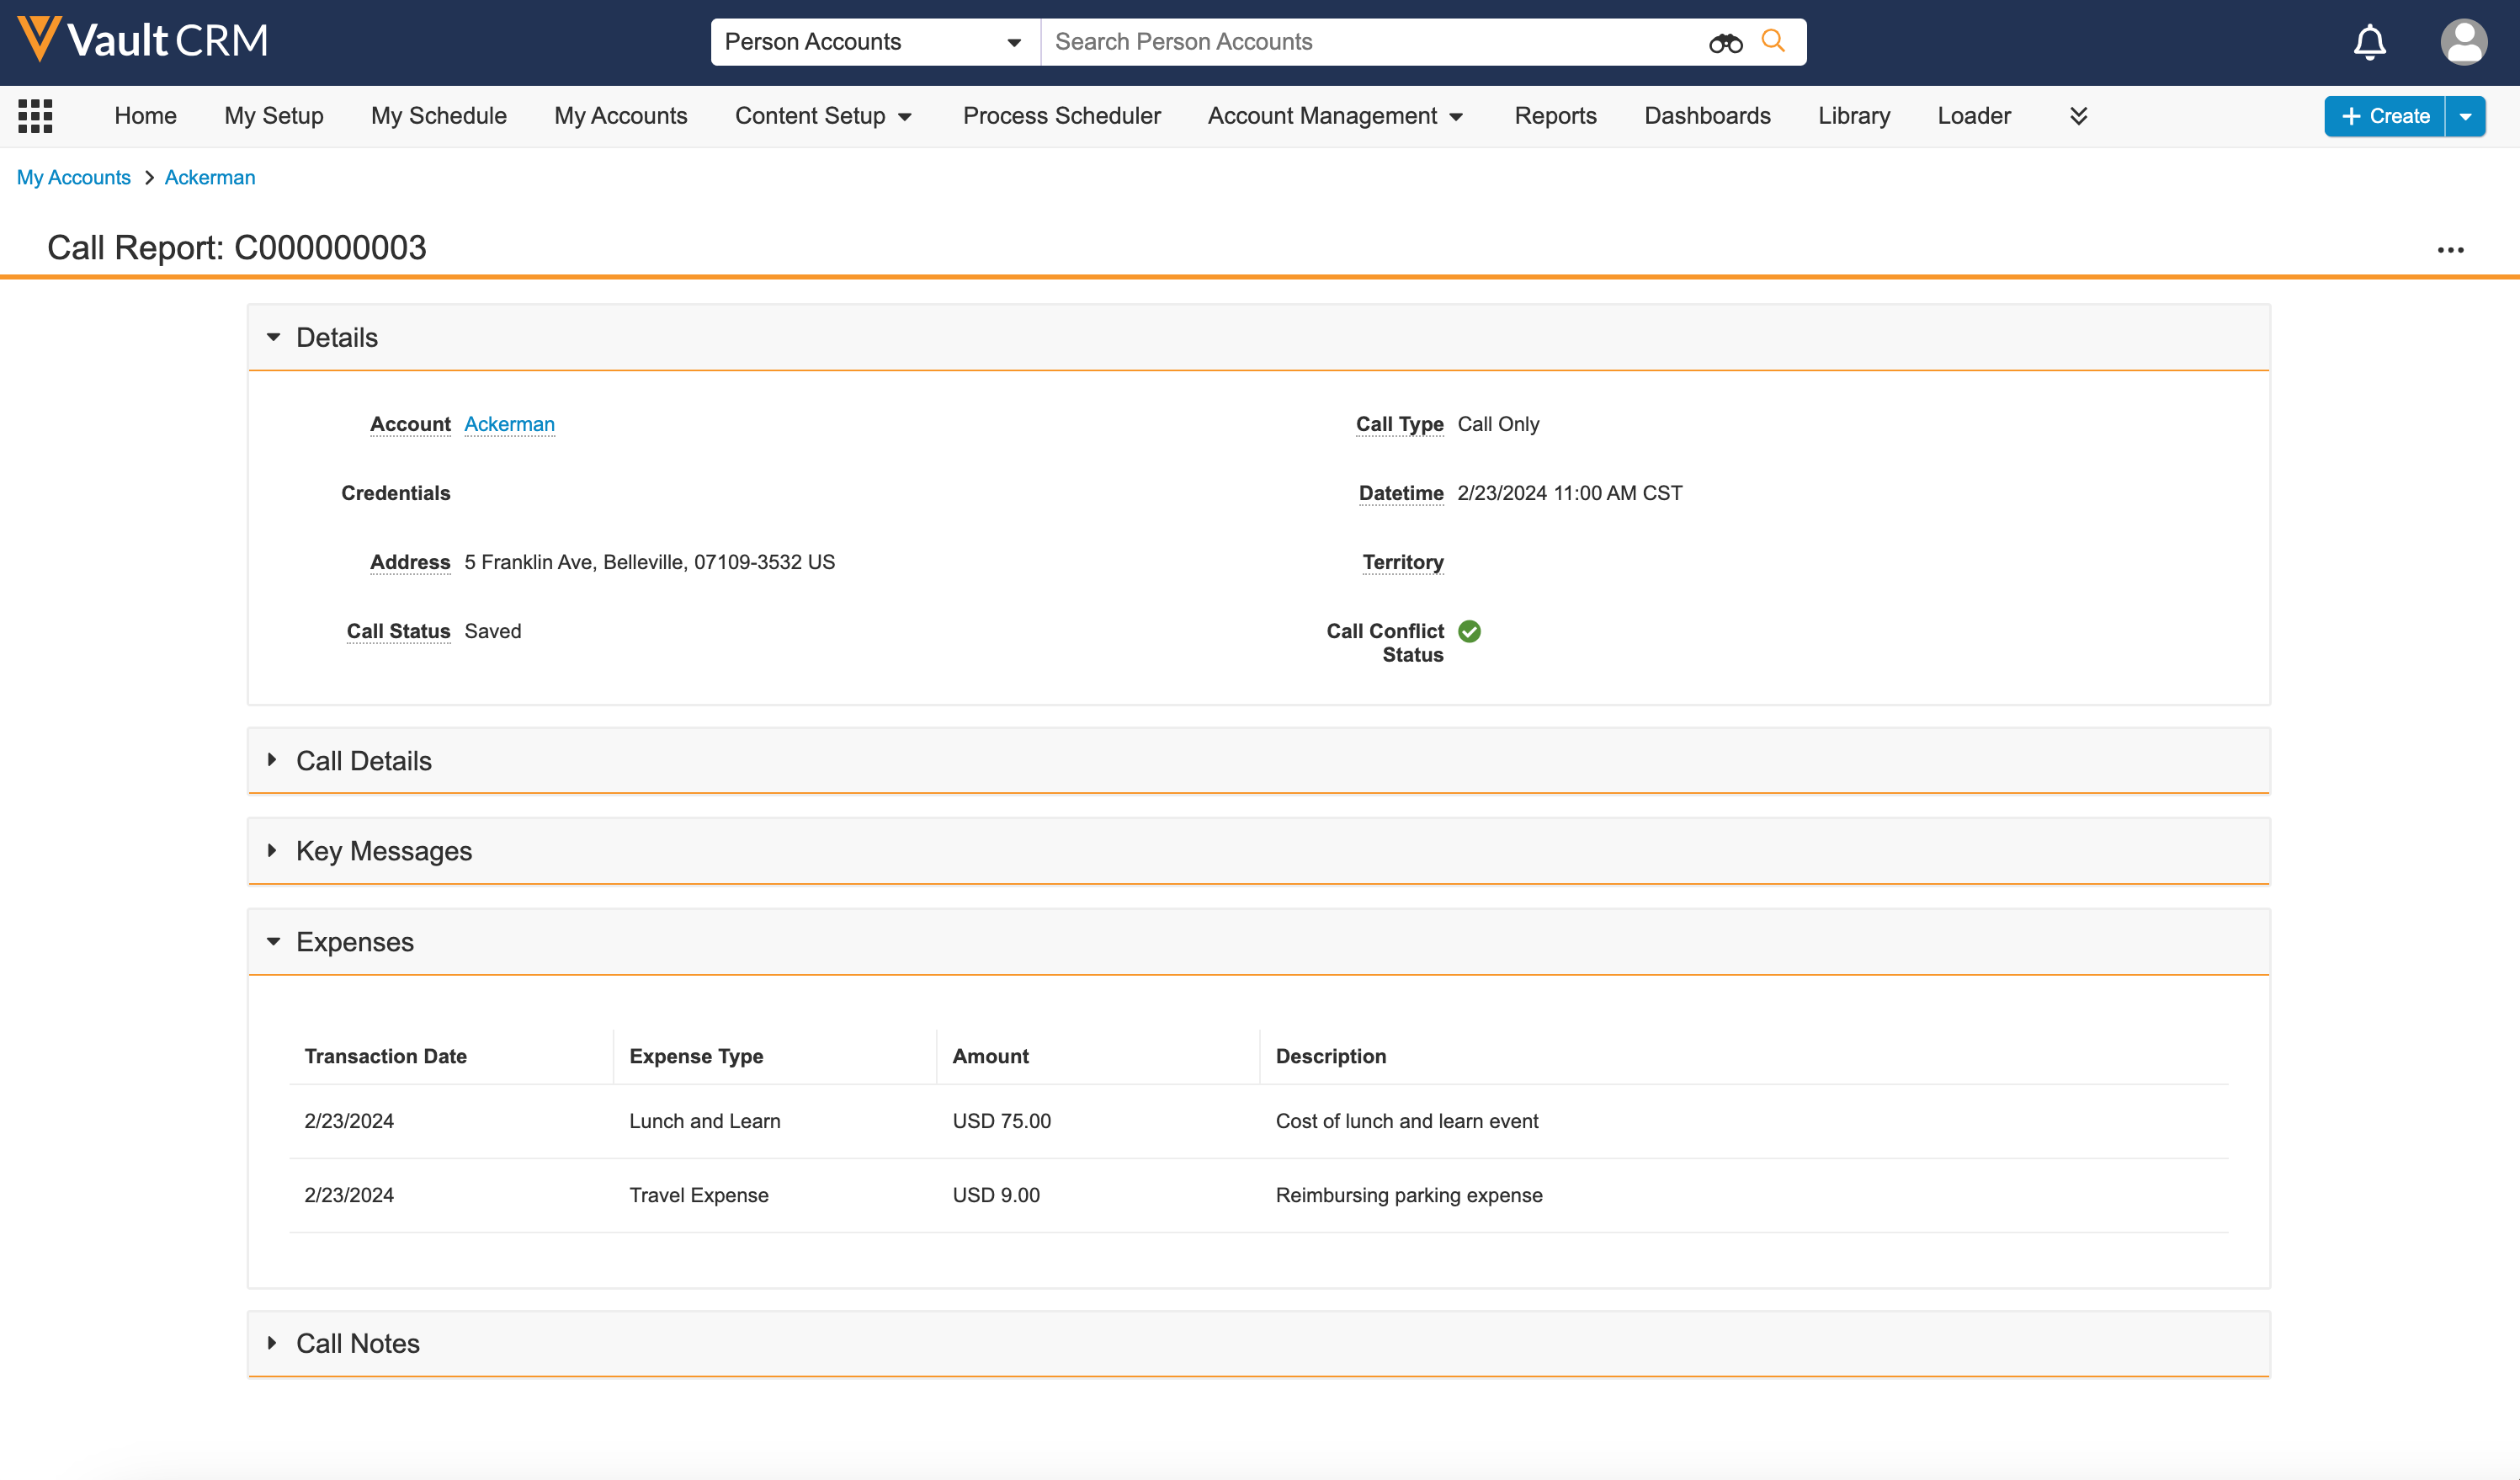This screenshot has height=1480, width=2520.
Task: Expand the Key Messages section
Action: click(x=273, y=851)
